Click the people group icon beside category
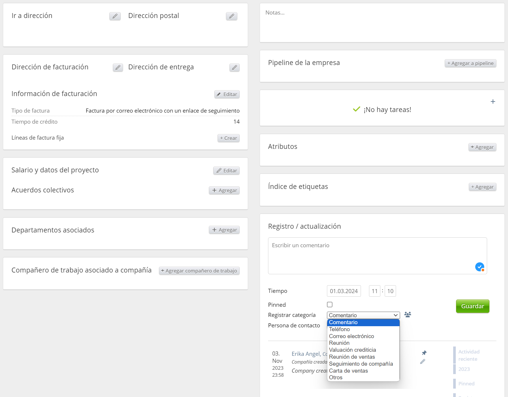 click(x=408, y=315)
